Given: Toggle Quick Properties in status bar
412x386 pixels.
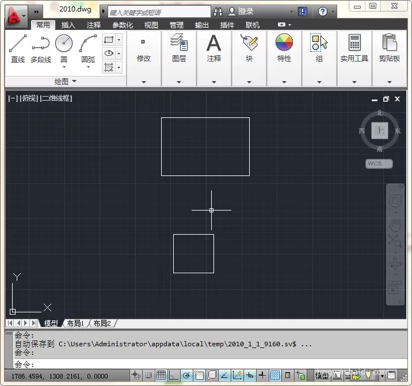Looking at the screenshot, I should [x=288, y=375].
